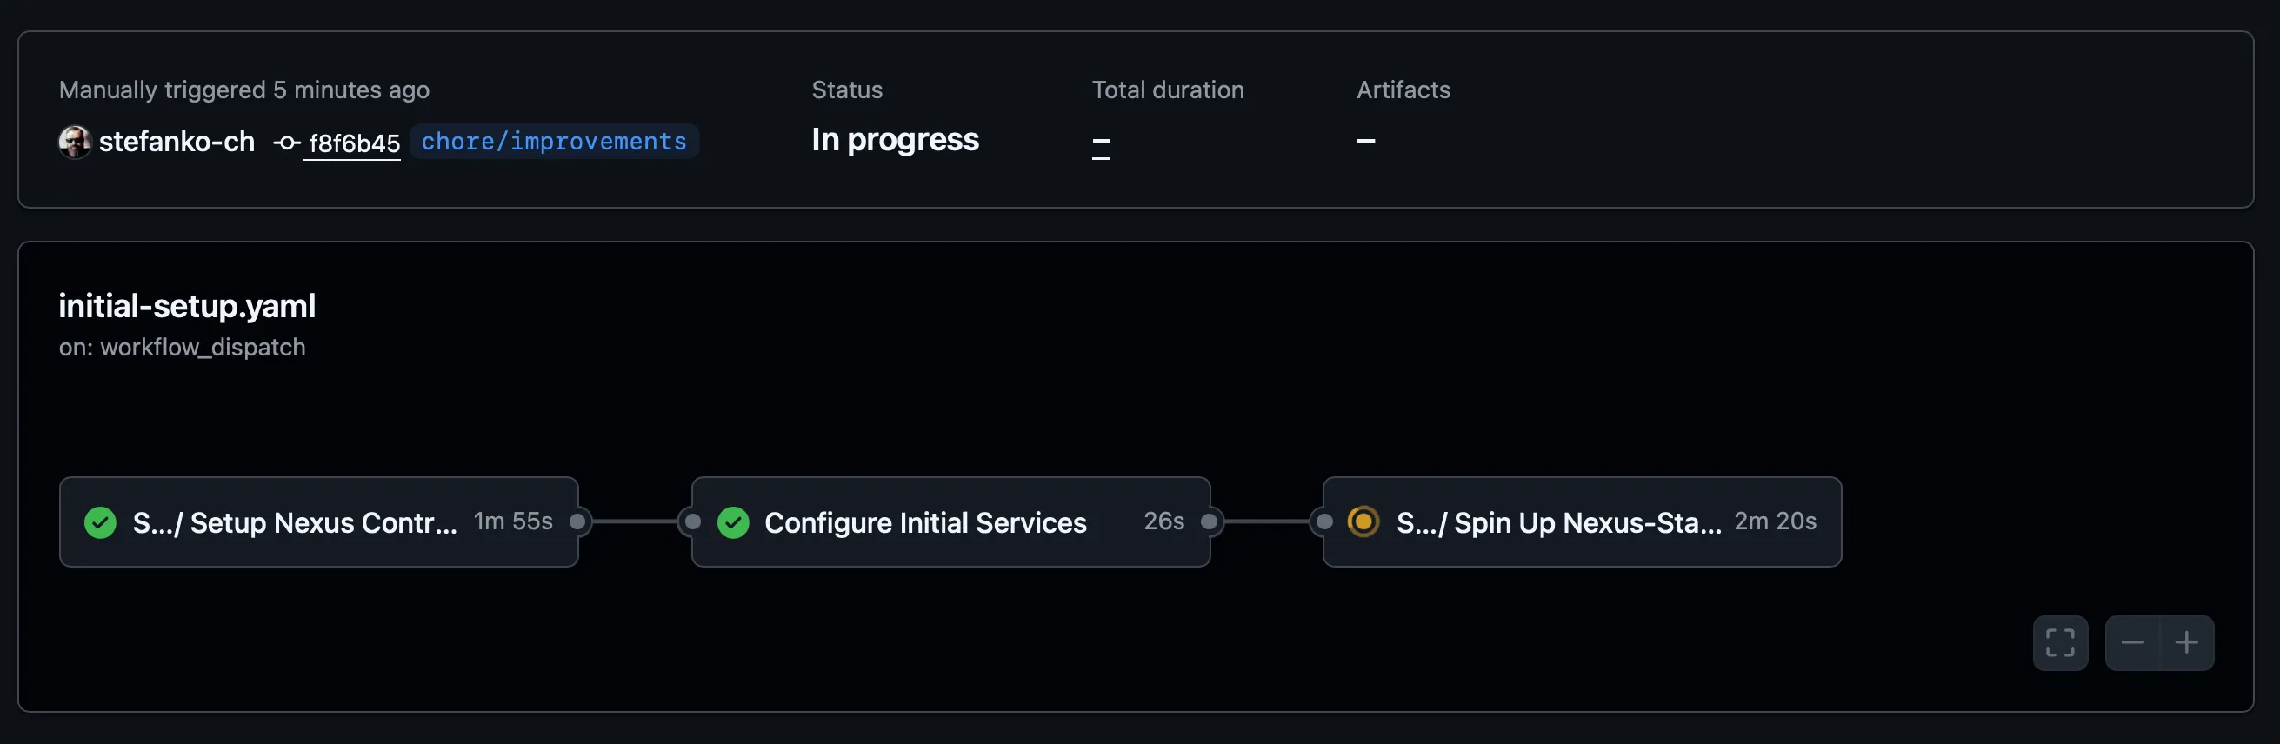Open the chore/improvements branch badge
2280x744 pixels.
pyautogui.click(x=554, y=142)
